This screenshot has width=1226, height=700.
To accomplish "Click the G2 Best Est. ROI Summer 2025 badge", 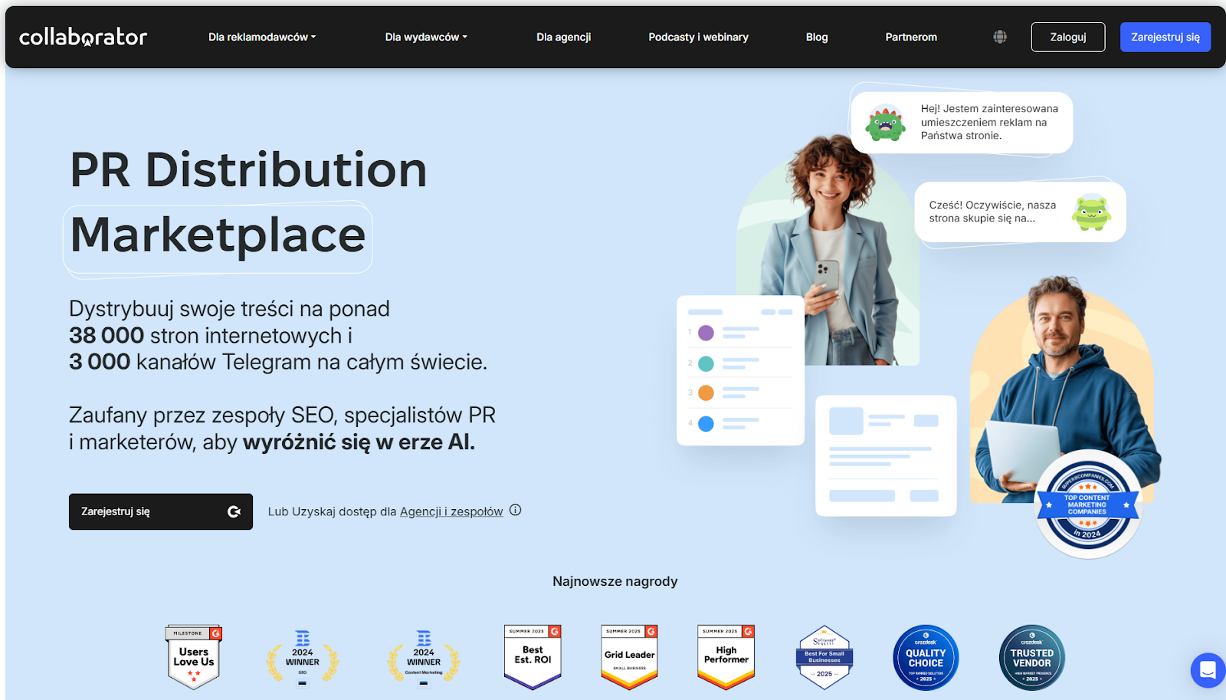I will coord(532,656).
